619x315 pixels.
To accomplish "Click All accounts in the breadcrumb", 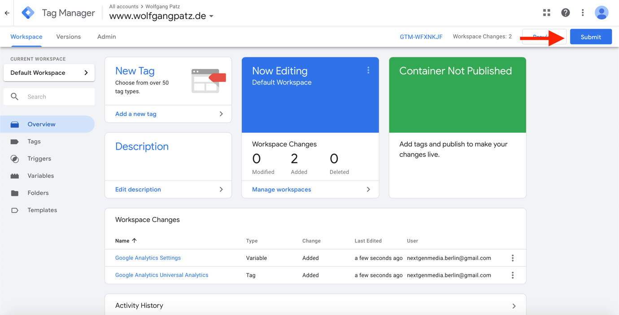I will tap(124, 7).
